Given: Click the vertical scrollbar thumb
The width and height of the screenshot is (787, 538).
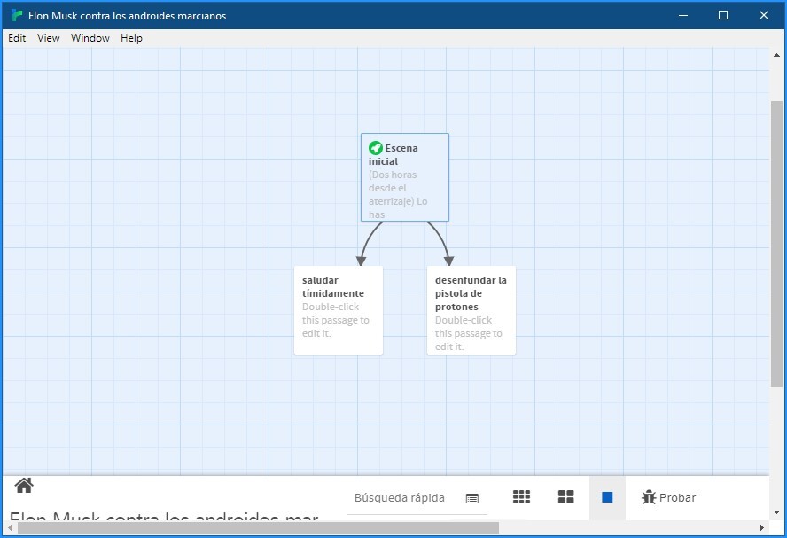Looking at the screenshot, I should tap(776, 244).
